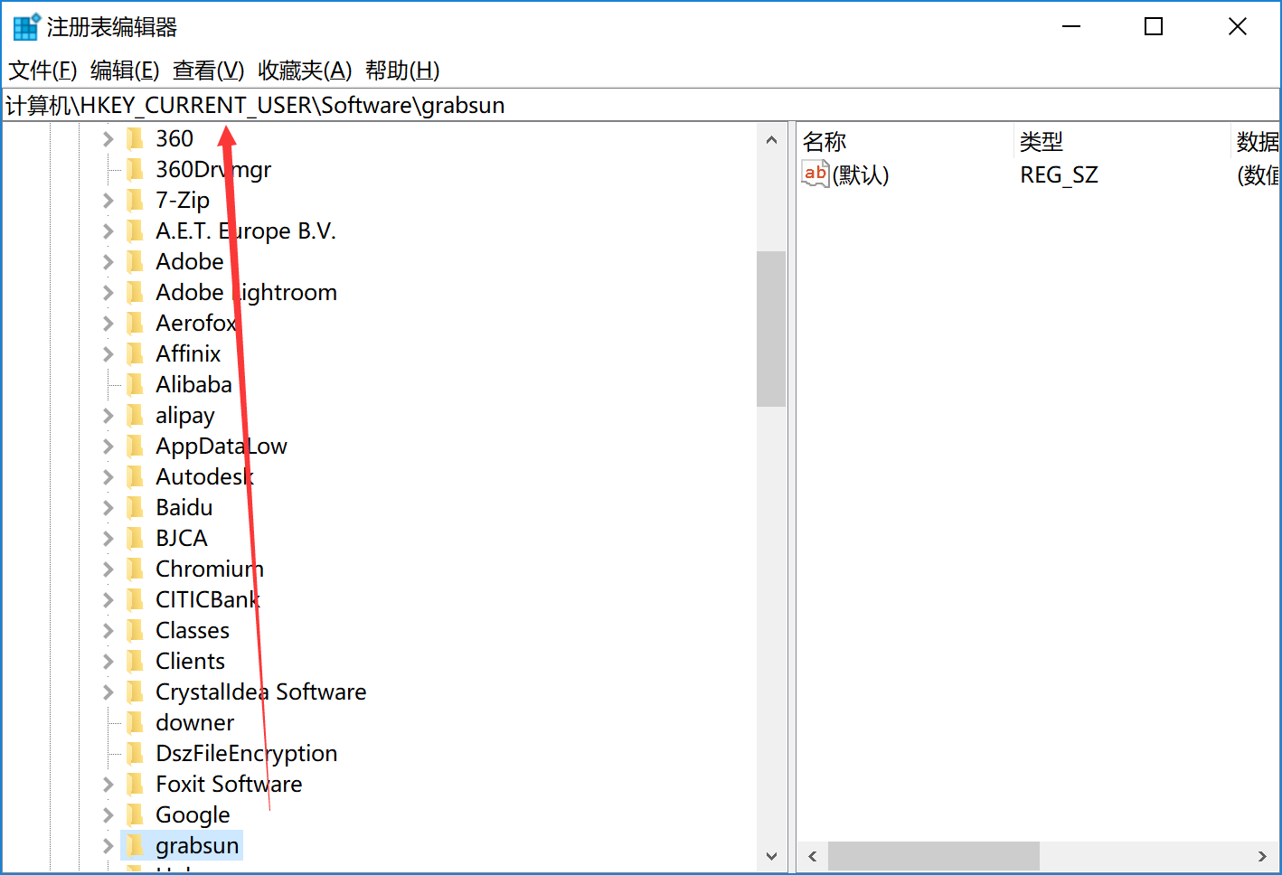Click the Classes folder icon
The width and height of the screenshot is (1282, 875).
pyautogui.click(x=135, y=630)
